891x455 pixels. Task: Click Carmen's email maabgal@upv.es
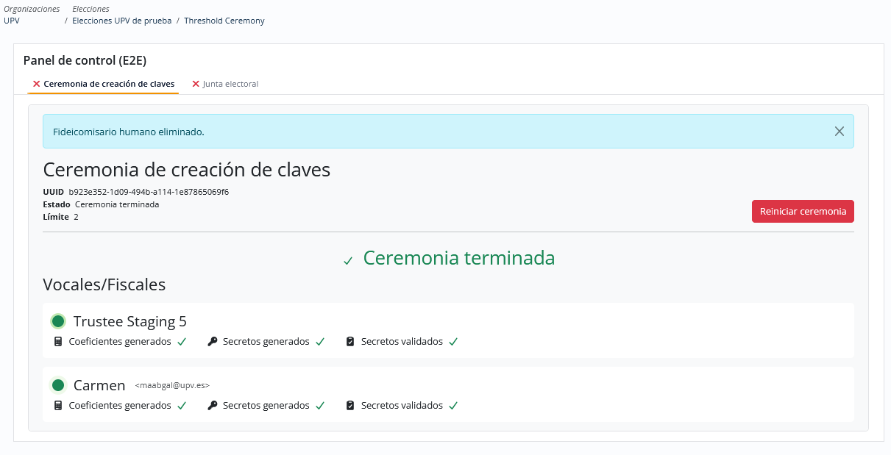(172, 385)
